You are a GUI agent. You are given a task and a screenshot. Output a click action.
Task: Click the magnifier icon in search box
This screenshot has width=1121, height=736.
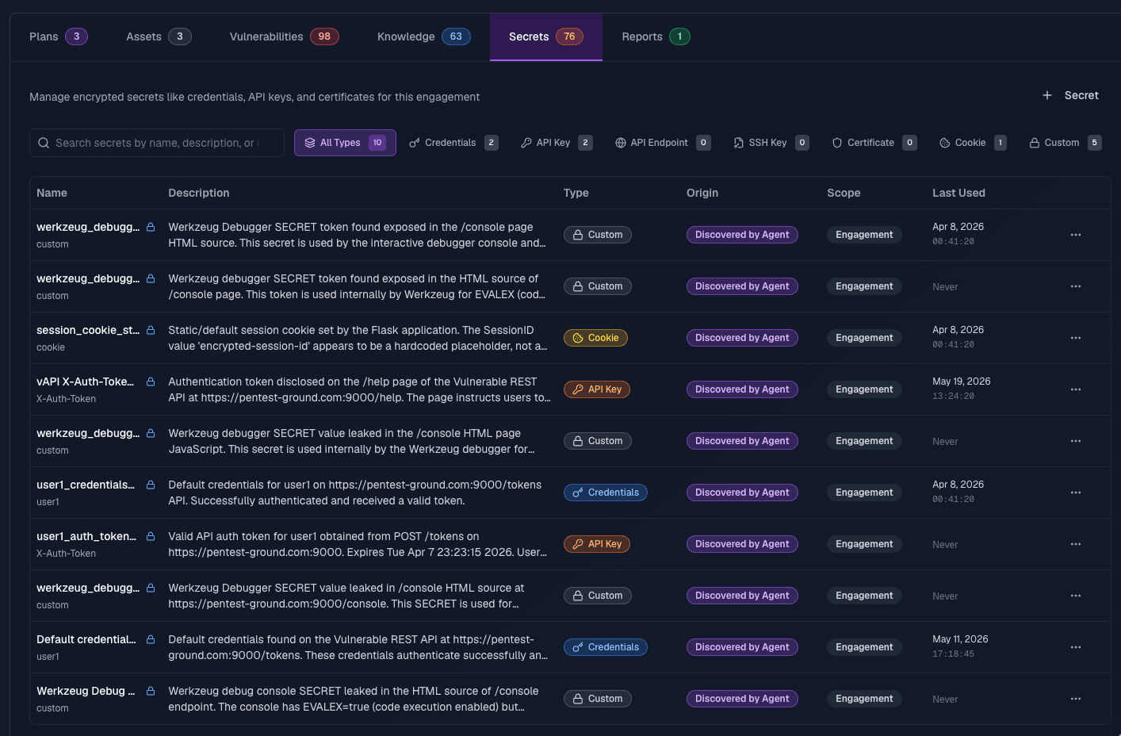[44, 143]
